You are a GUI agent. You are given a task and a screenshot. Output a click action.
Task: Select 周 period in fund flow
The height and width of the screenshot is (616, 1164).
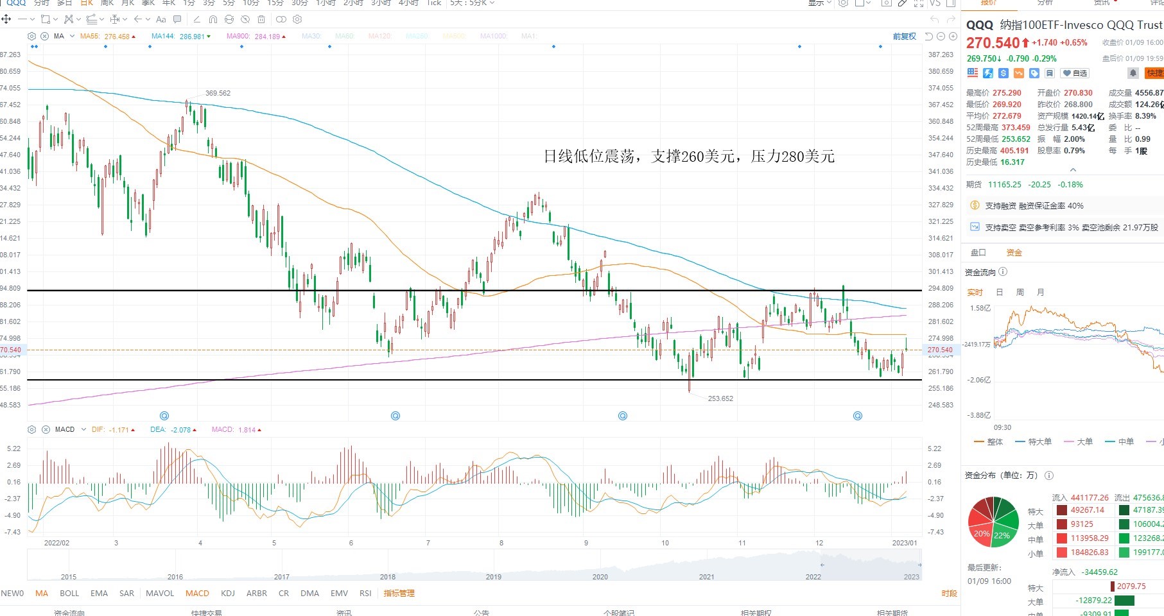coord(1020,292)
